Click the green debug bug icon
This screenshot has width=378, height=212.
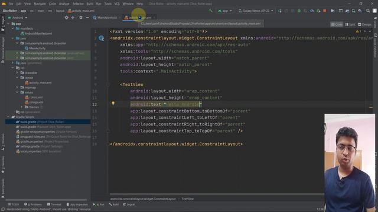[x=299, y=11]
